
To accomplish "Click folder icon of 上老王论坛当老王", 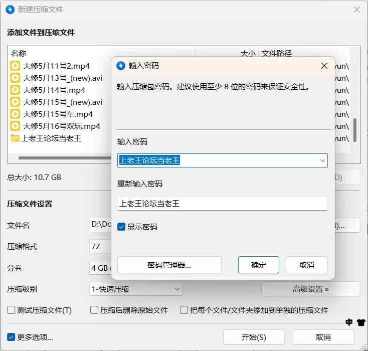I will pos(16,138).
